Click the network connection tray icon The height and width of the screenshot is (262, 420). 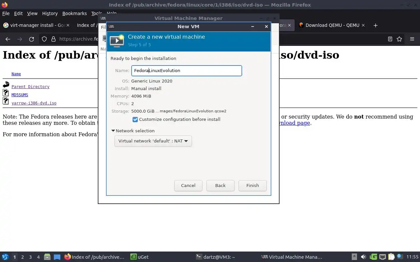[x=382, y=257]
